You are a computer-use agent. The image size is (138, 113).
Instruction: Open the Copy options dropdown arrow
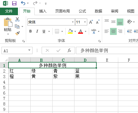coord(22,26)
